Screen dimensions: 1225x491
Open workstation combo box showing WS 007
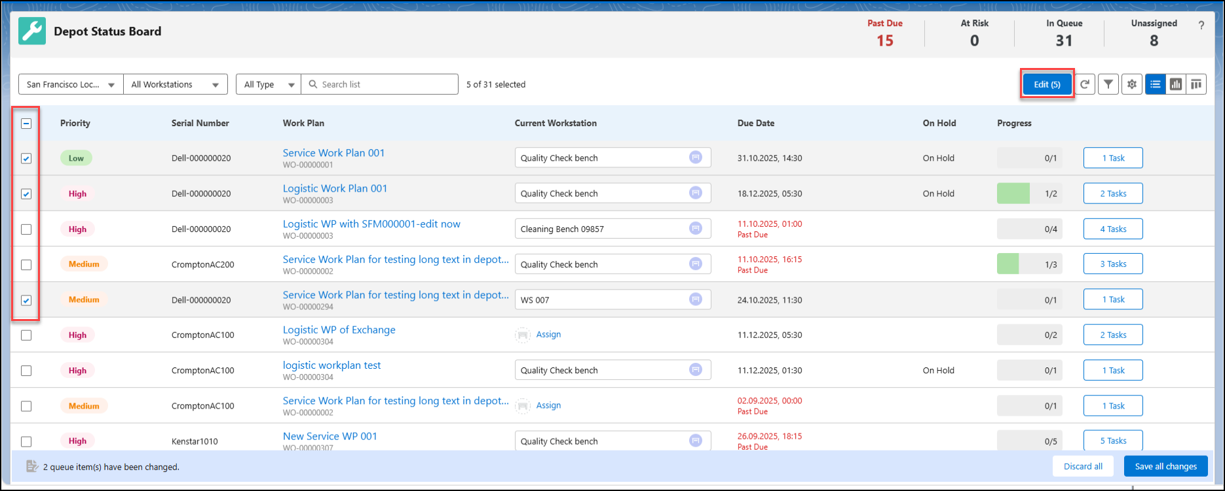coord(612,299)
